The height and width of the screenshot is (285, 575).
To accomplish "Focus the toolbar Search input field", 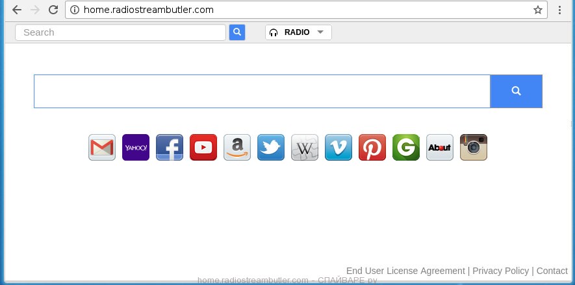I will 120,32.
